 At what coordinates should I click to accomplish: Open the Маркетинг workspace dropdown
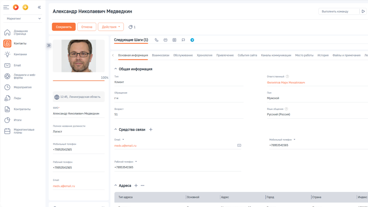coord(22,18)
